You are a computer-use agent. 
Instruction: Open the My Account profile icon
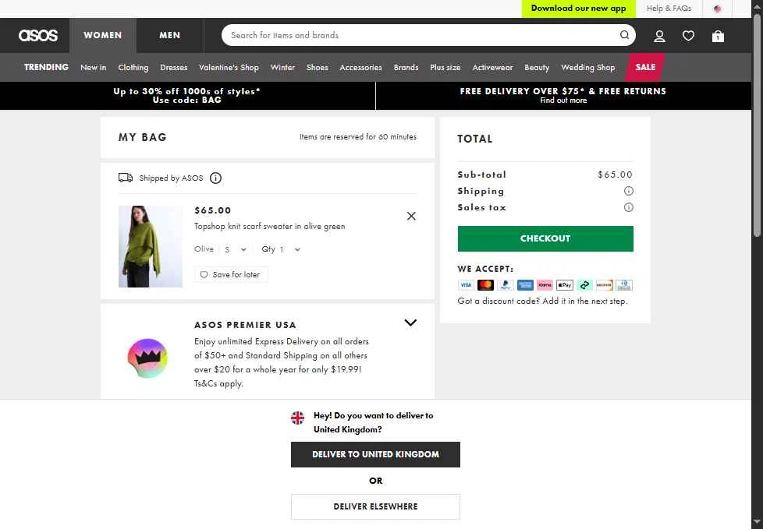click(x=659, y=36)
